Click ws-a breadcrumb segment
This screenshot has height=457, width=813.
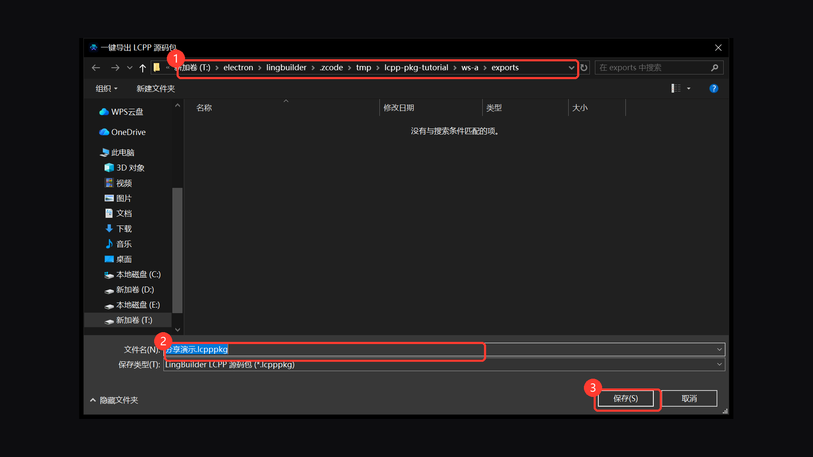[x=470, y=68]
